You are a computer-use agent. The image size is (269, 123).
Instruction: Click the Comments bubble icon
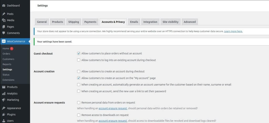[x=4, y=33]
